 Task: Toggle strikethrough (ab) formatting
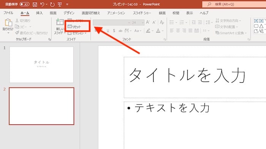120,31
